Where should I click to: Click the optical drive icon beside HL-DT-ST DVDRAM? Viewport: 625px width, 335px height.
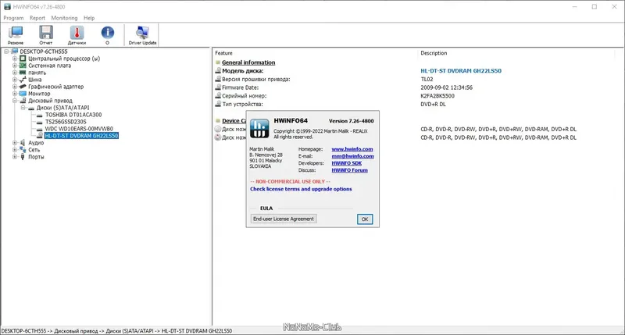click(x=40, y=136)
